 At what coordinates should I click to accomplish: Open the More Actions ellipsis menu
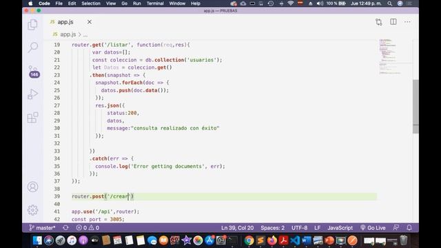pos(407,21)
